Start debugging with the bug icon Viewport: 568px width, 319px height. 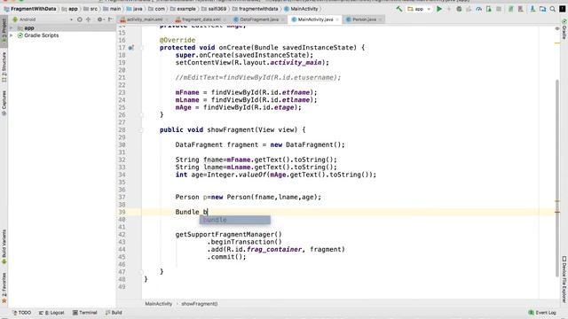tap(459, 9)
